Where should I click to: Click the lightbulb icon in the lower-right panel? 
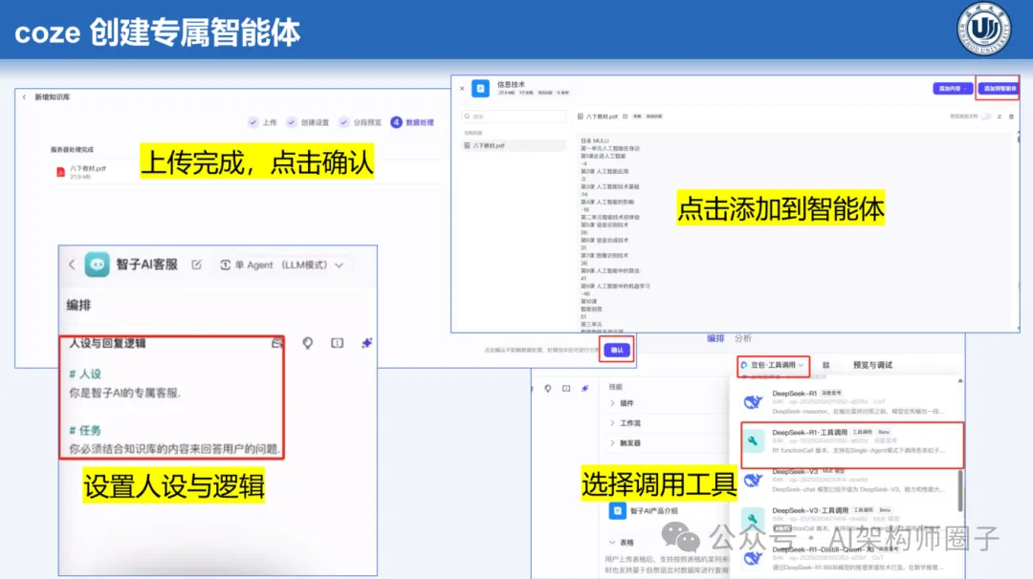(x=547, y=388)
